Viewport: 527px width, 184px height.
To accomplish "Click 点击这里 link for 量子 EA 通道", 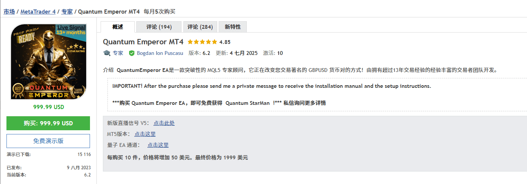I will point(158,145).
